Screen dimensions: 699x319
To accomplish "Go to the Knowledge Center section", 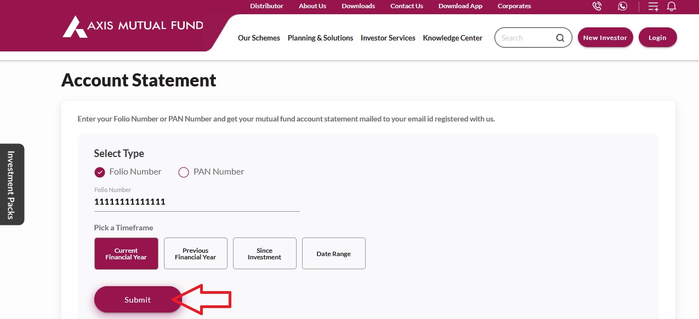I will 452,38.
